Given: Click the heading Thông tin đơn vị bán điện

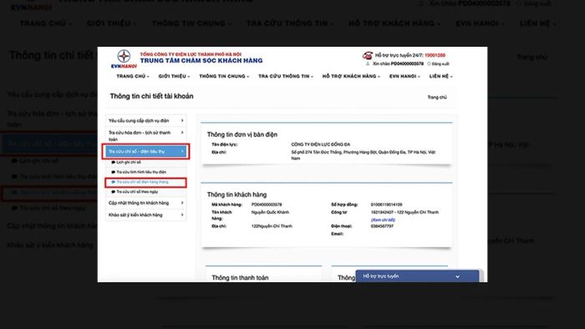Looking at the screenshot, I should (242, 134).
